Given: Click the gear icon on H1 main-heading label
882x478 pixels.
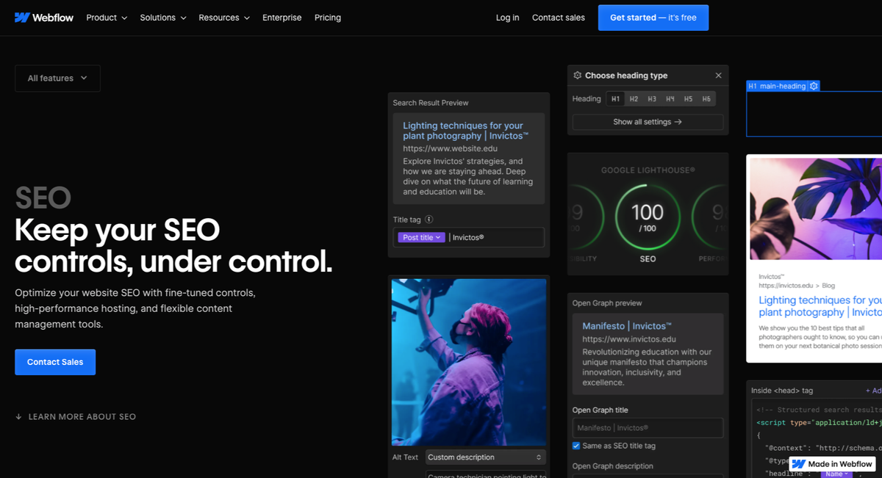Looking at the screenshot, I should (x=814, y=86).
